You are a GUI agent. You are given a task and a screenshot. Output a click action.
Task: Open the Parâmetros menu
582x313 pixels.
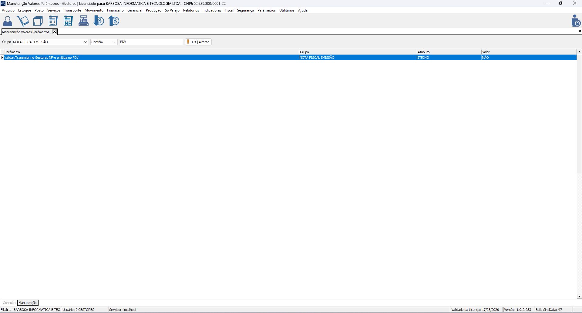pos(266,10)
